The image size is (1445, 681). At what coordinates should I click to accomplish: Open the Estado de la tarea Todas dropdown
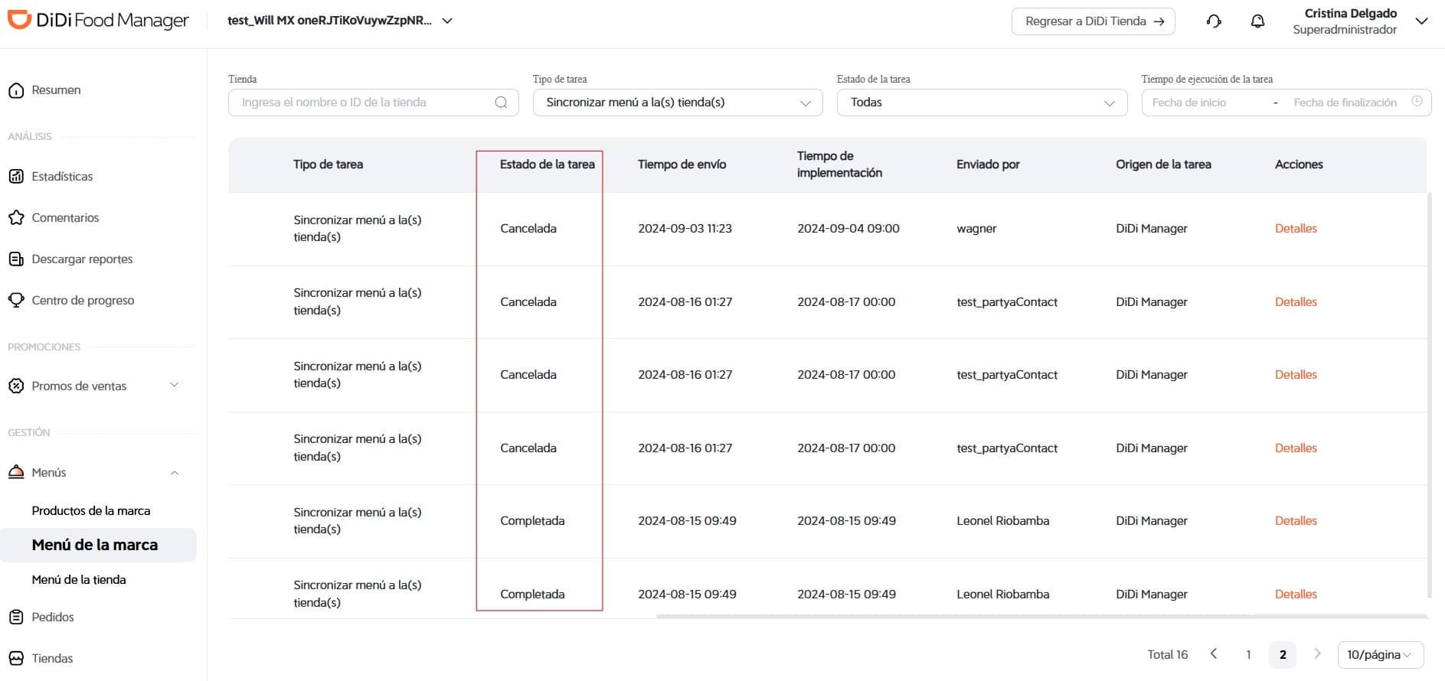(x=982, y=103)
